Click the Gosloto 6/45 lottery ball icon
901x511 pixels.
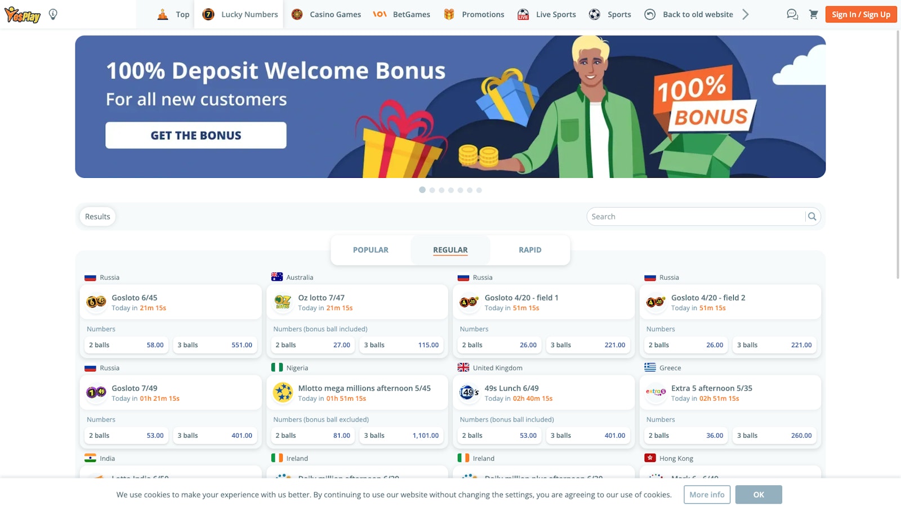pos(96,302)
